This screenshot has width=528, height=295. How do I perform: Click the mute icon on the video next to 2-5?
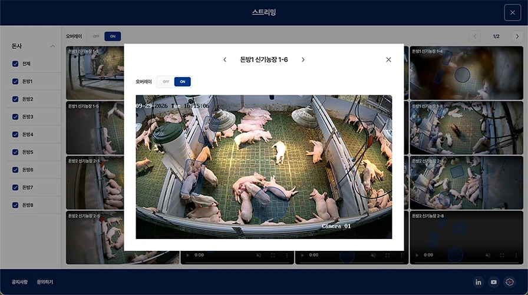click(x=259, y=256)
